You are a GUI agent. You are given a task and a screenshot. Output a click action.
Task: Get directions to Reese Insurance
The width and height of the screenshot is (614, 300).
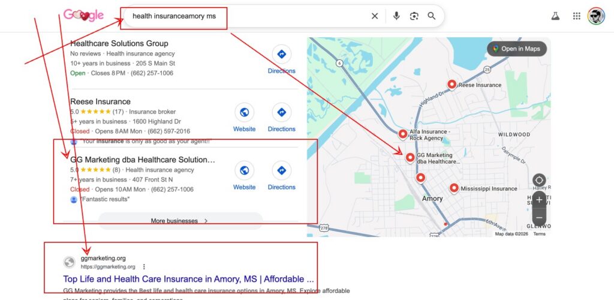[281, 113]
